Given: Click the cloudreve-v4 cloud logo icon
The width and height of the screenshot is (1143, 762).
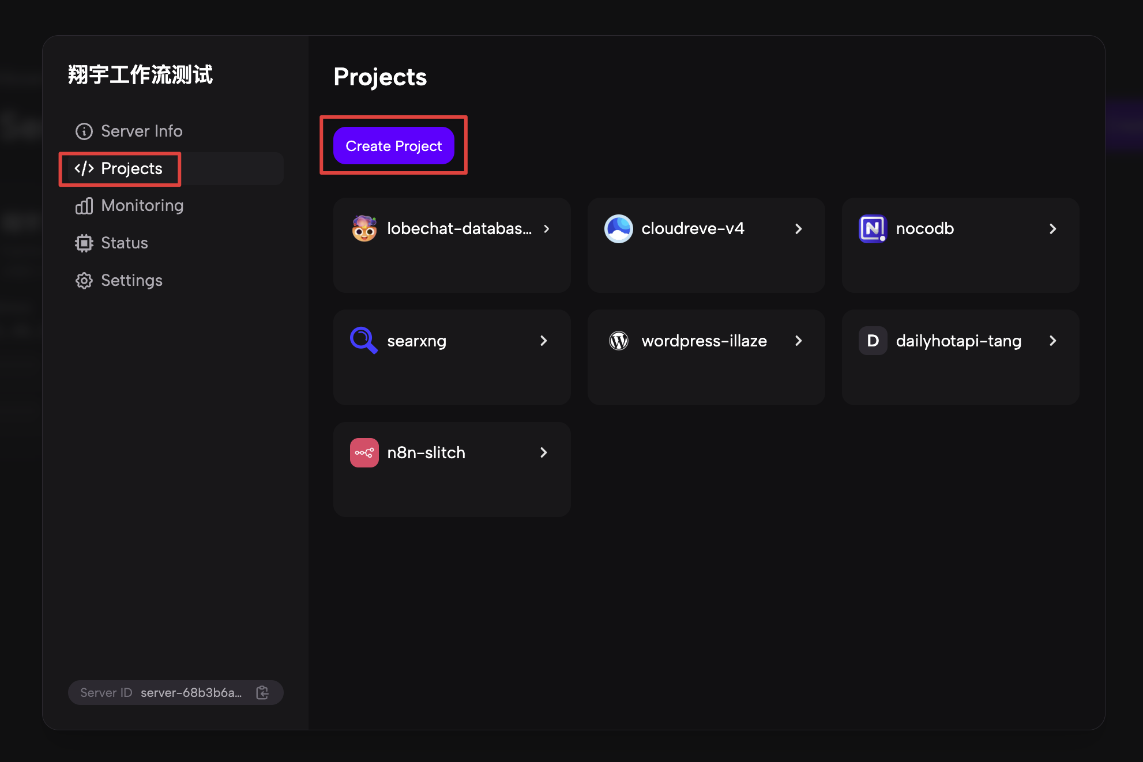Looking at the screenshot, I should tap(618, 229).
